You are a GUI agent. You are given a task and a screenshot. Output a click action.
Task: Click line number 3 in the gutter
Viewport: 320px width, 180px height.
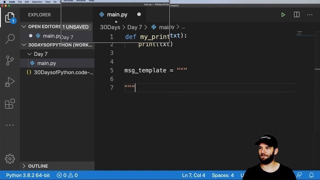coord(111,53)
